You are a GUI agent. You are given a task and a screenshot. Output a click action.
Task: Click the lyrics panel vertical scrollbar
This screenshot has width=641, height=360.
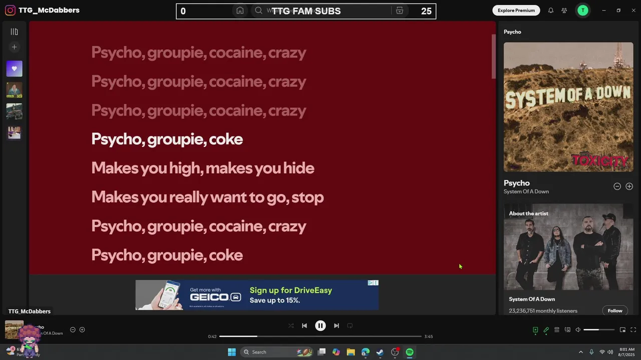point(493,56)
